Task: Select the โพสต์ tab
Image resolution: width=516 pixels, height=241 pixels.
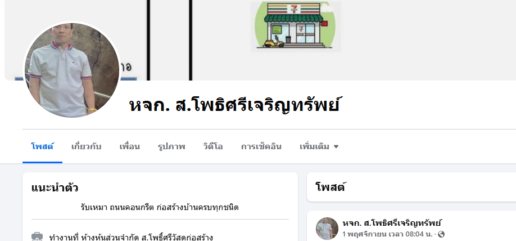Action: coord(42,146)
